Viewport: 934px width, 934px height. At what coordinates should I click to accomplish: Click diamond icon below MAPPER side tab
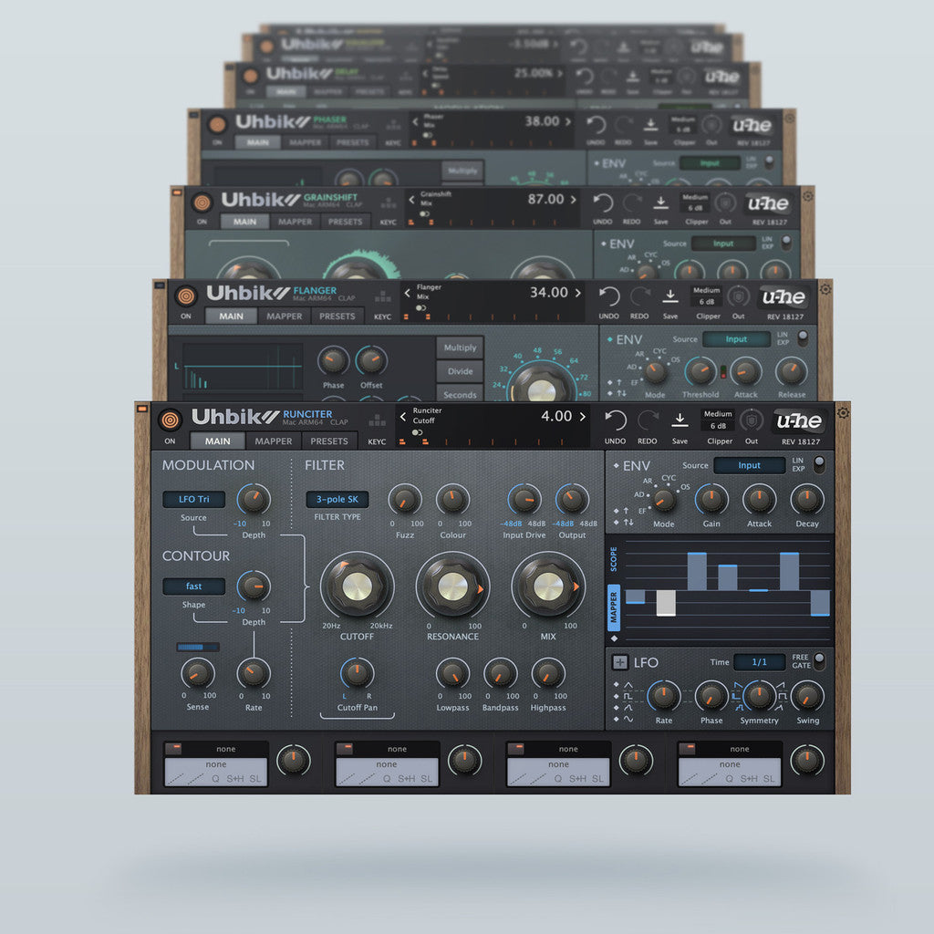pos(614,638)
